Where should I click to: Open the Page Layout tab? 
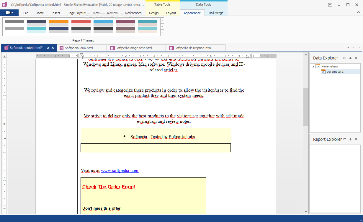(76, 13)
